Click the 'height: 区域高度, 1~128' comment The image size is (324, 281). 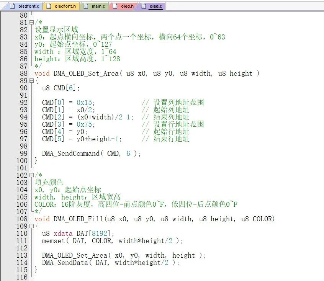tap(77, 59)
